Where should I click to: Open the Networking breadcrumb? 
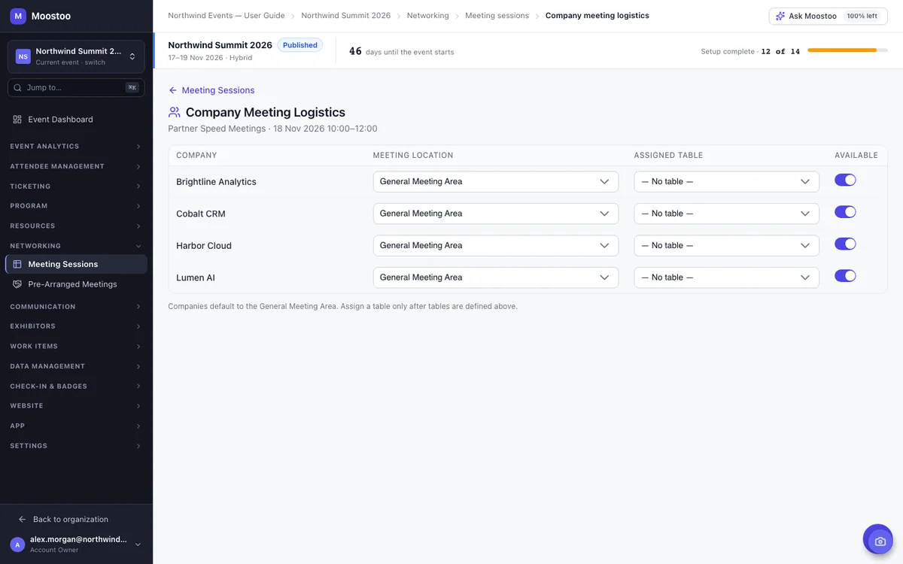click(x=427, y=16)
